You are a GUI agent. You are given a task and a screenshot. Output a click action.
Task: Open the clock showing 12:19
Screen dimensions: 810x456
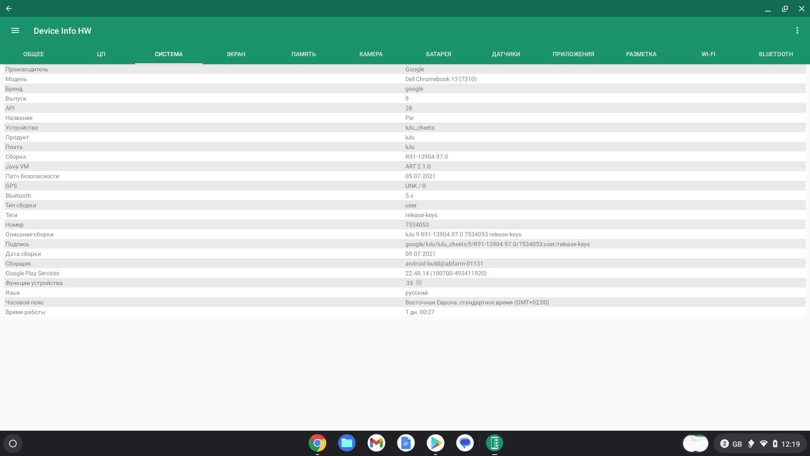tap(791, 444)
